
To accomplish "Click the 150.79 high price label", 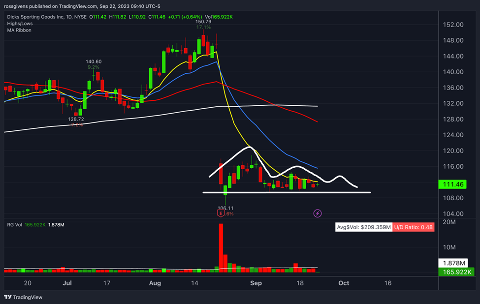I will [x=203, y=22].
